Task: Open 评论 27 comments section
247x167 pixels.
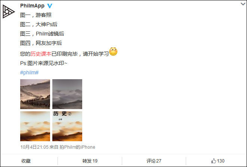Action: pos(154,161)
